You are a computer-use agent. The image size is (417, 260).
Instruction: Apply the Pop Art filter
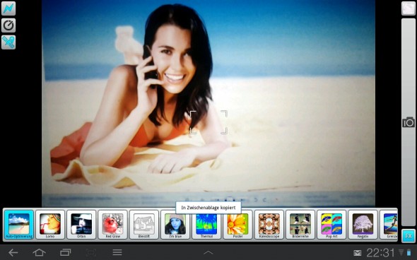click(x=331, y=225)
